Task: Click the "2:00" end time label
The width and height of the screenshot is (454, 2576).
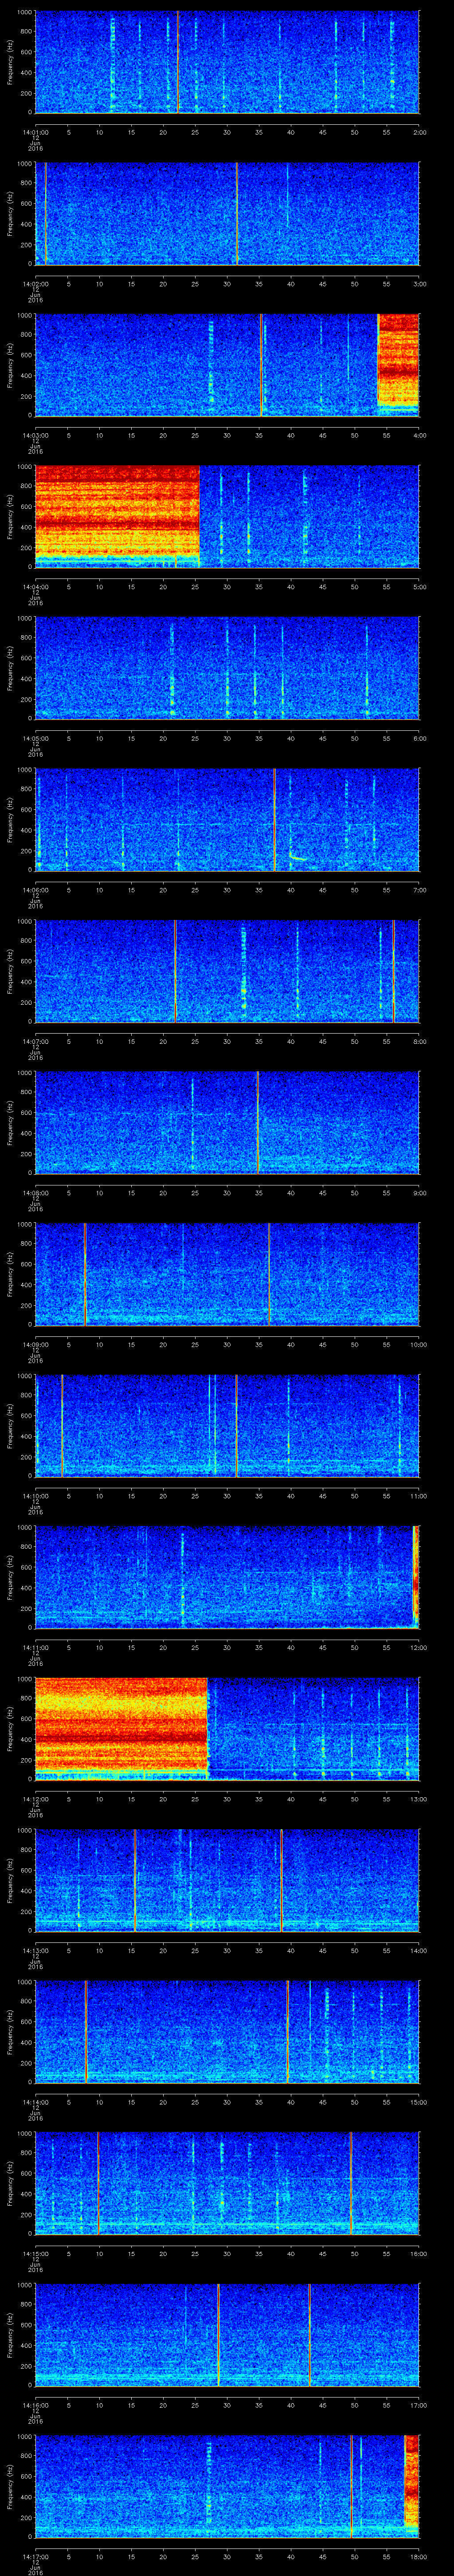Action: click(x=420, y=131)
